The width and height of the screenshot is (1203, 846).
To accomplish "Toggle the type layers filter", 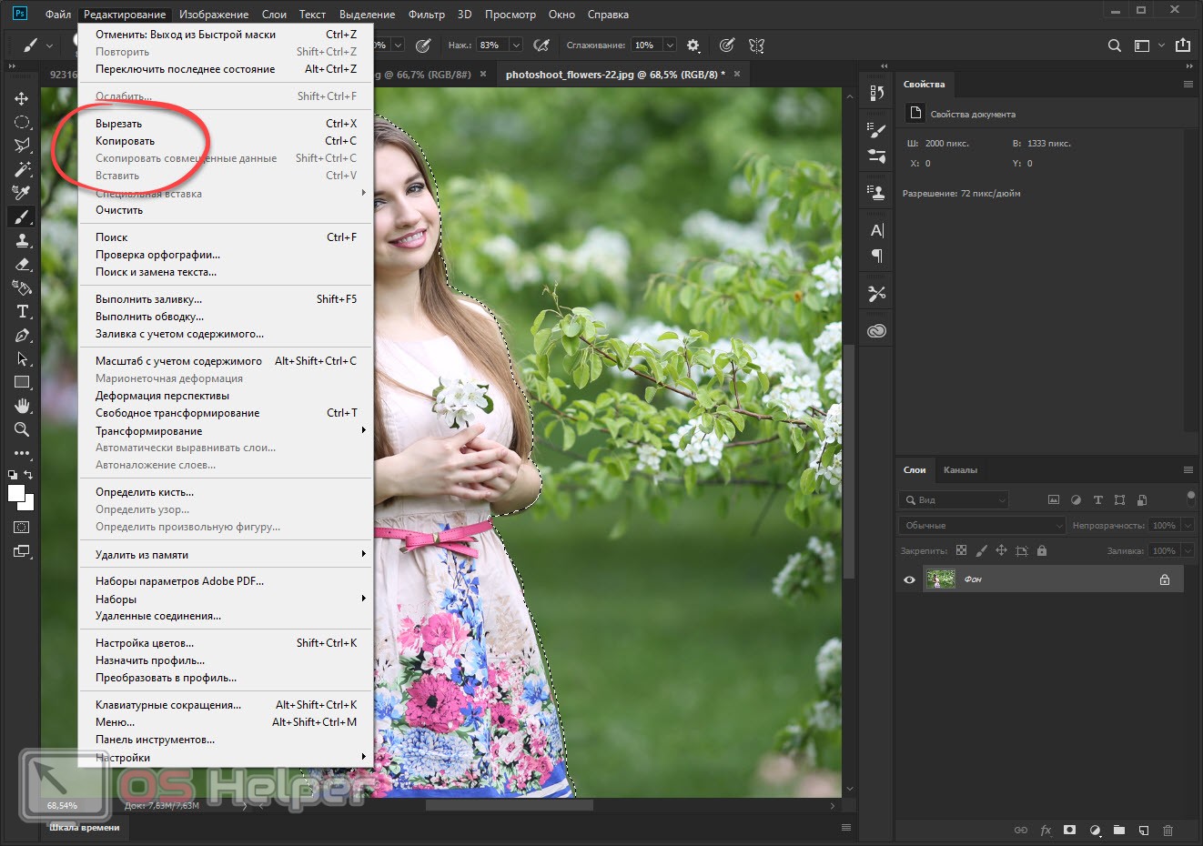I will pyautogui.click(x=1097, y=499).
